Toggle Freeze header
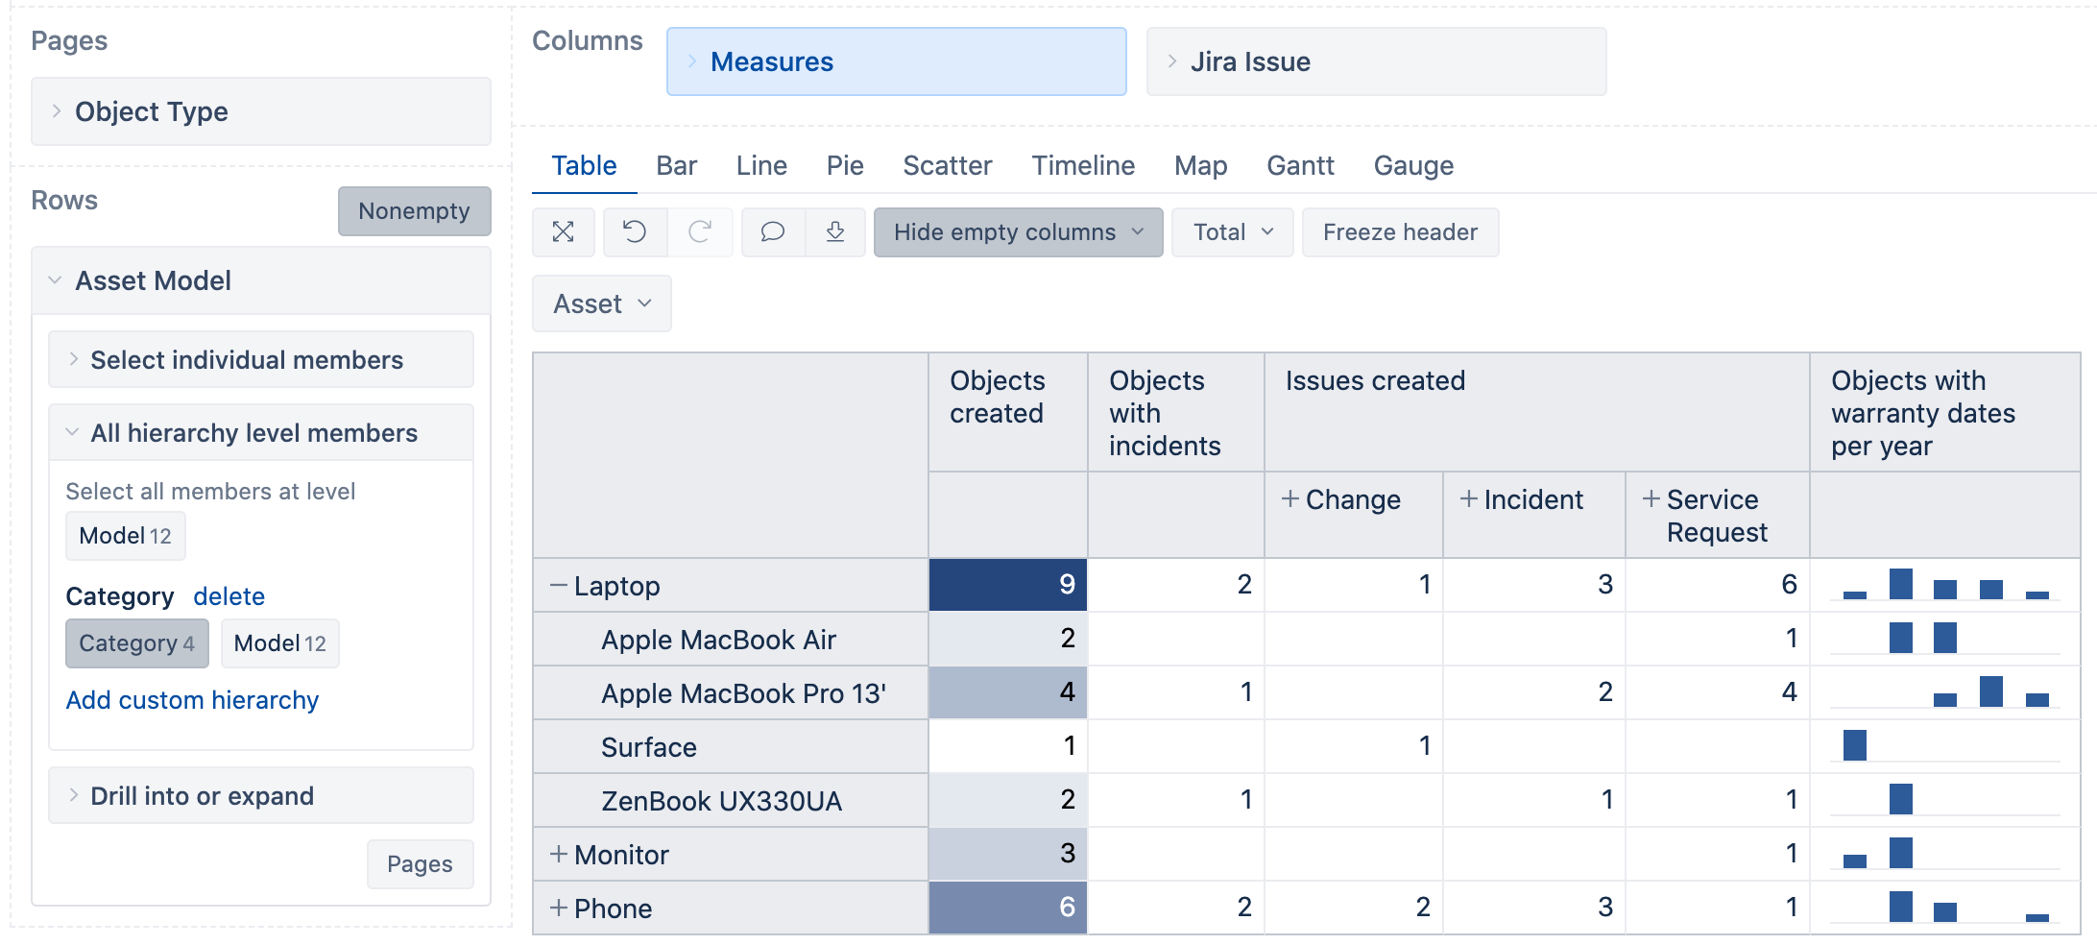 [x=1400, y=232]
